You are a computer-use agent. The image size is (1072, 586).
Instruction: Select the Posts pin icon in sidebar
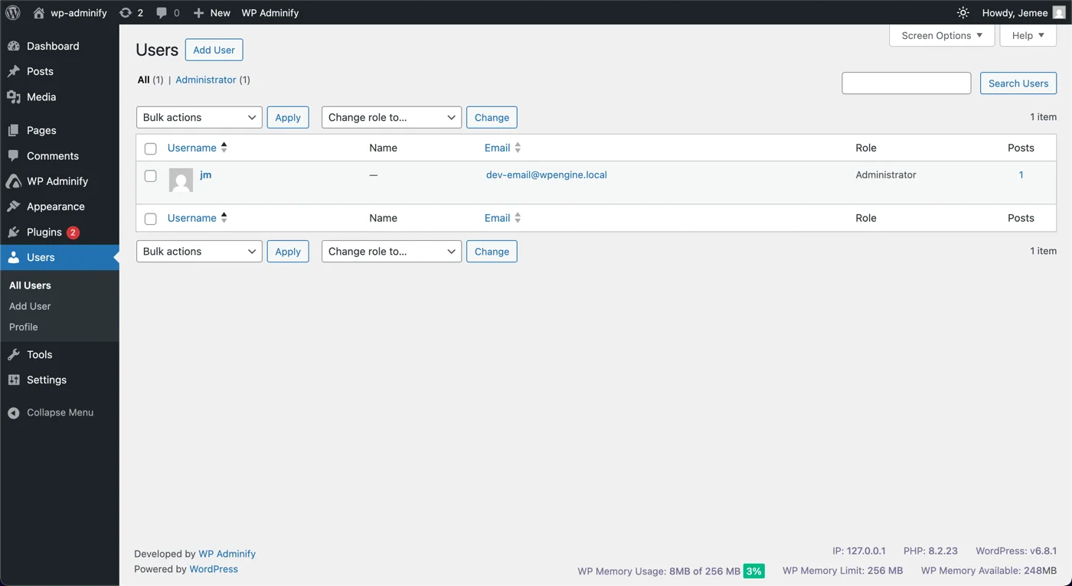pos(13,71)
